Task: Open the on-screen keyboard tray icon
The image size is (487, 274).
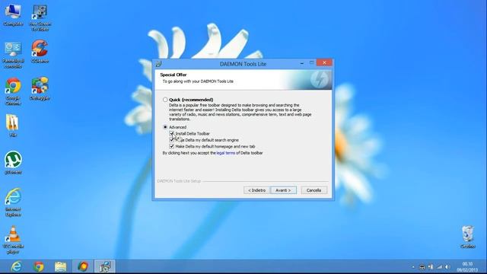Action: tap(422, 267)
